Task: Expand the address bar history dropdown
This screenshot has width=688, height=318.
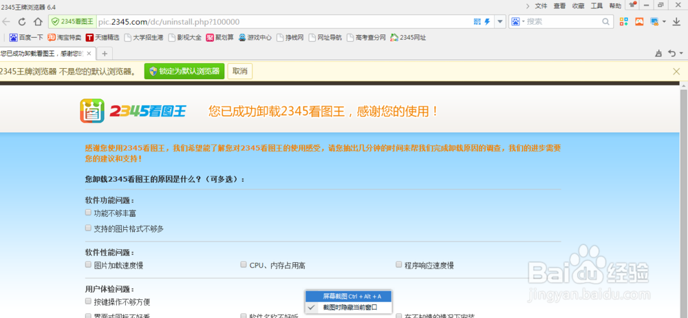Action: tap(499, 21)
